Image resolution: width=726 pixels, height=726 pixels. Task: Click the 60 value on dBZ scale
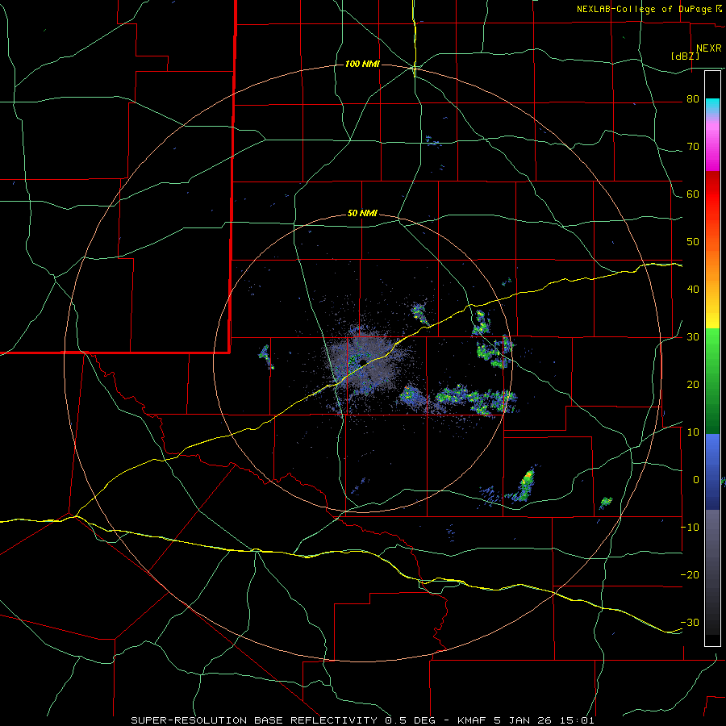[693, 194]
